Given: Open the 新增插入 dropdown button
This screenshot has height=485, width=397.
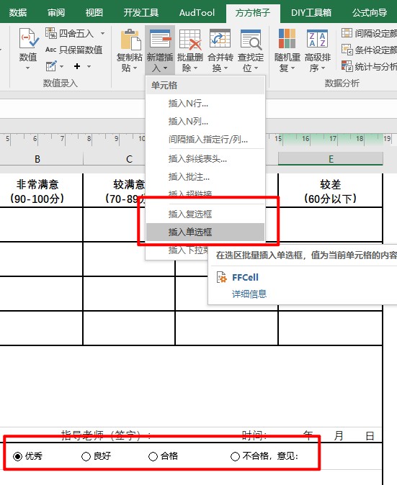Looking at the screenshot, I should click(160, 50).
